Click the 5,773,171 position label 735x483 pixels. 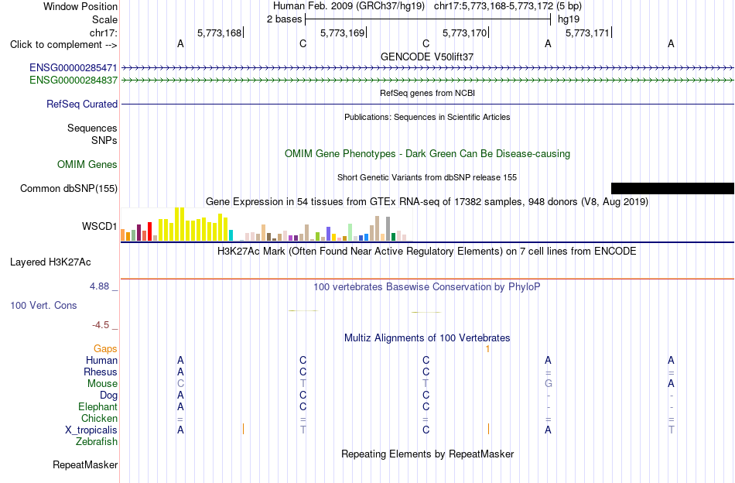click(587, 33)
